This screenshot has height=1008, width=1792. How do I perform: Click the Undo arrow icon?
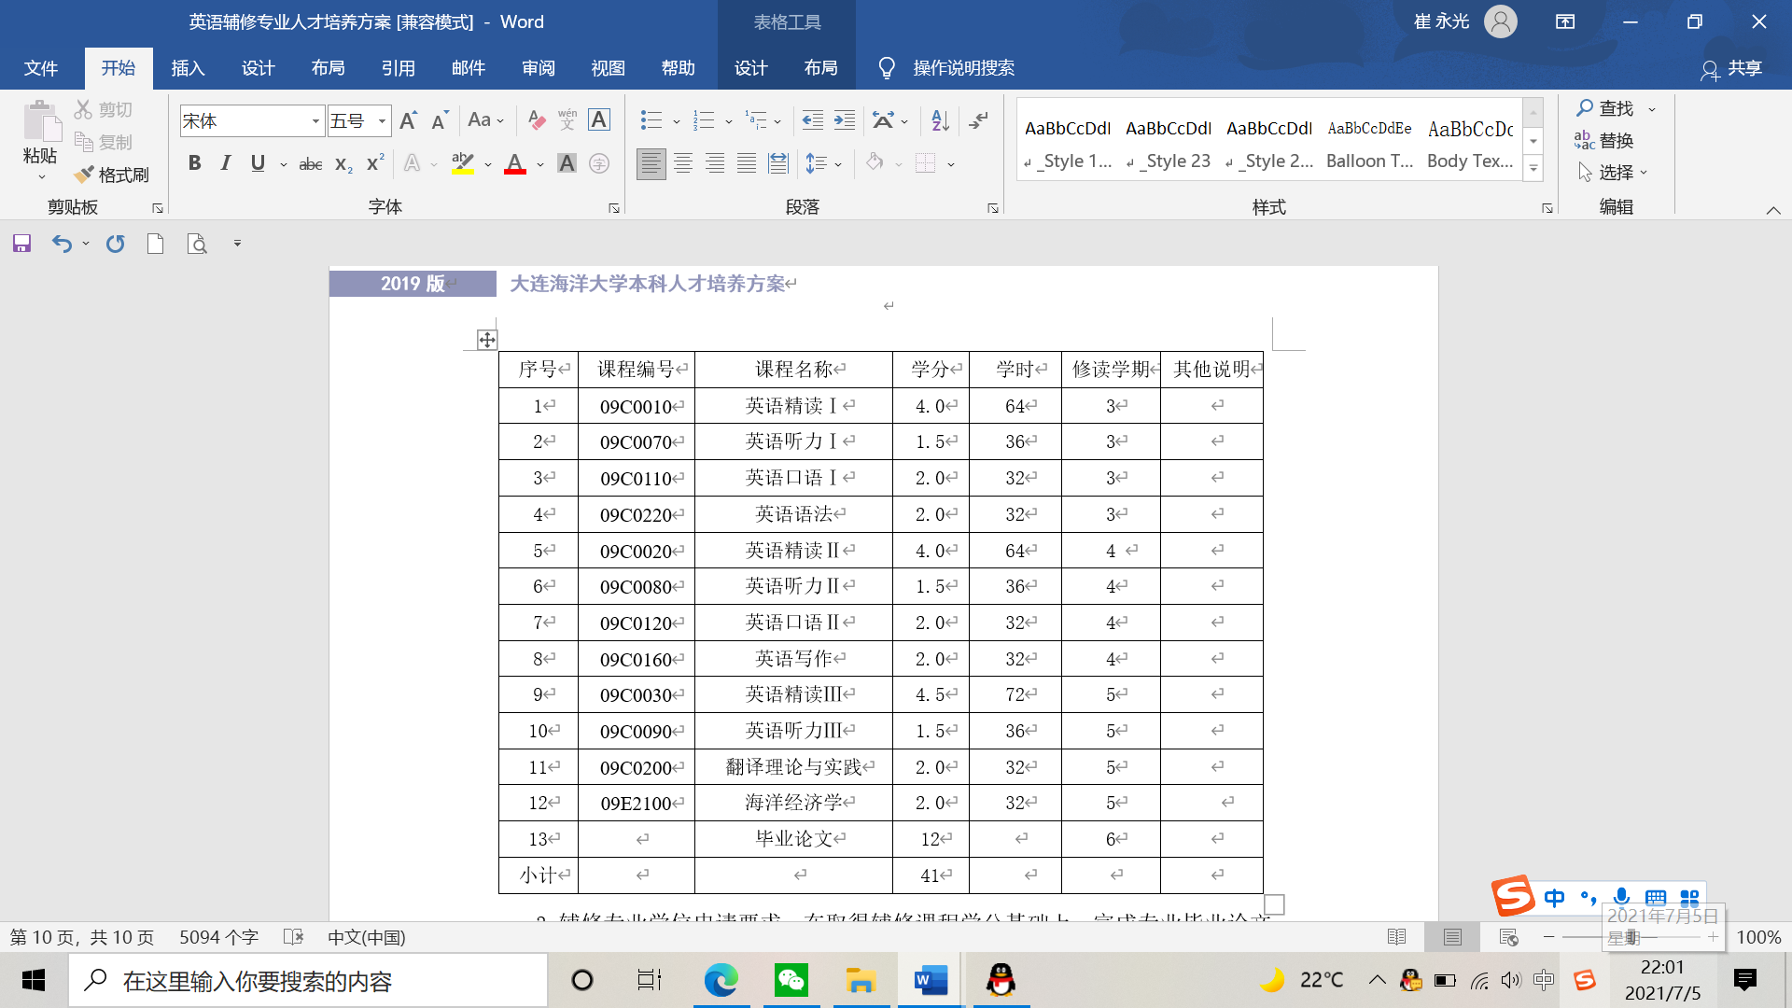pyautogui.click(x=62, y=244)
